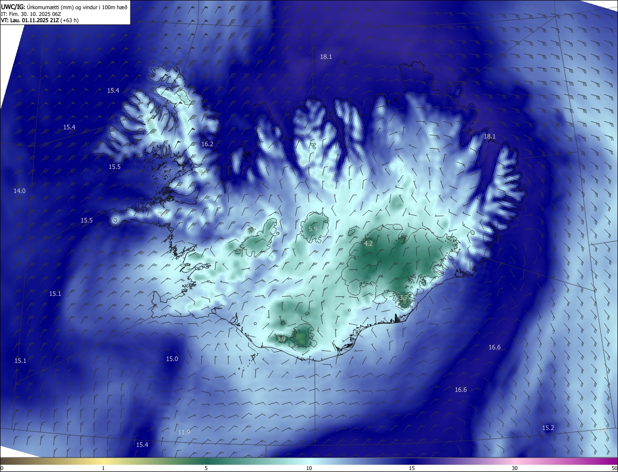Screen dimensions: 618x472
Task: Click the 11.9 value near the bottom
Action: 184,432
